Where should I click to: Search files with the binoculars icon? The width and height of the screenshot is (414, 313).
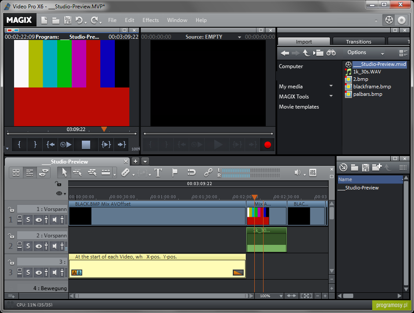pos(331,53)
